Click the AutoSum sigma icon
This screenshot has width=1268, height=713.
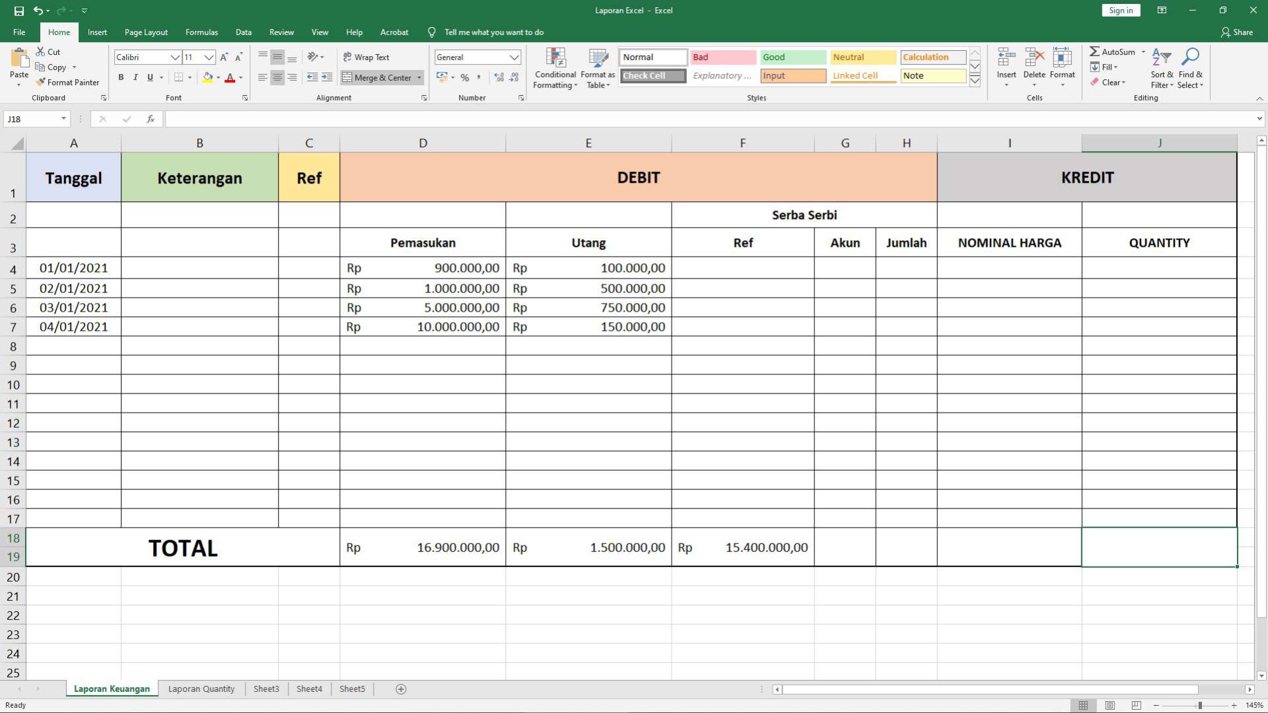pos(1094,51)
